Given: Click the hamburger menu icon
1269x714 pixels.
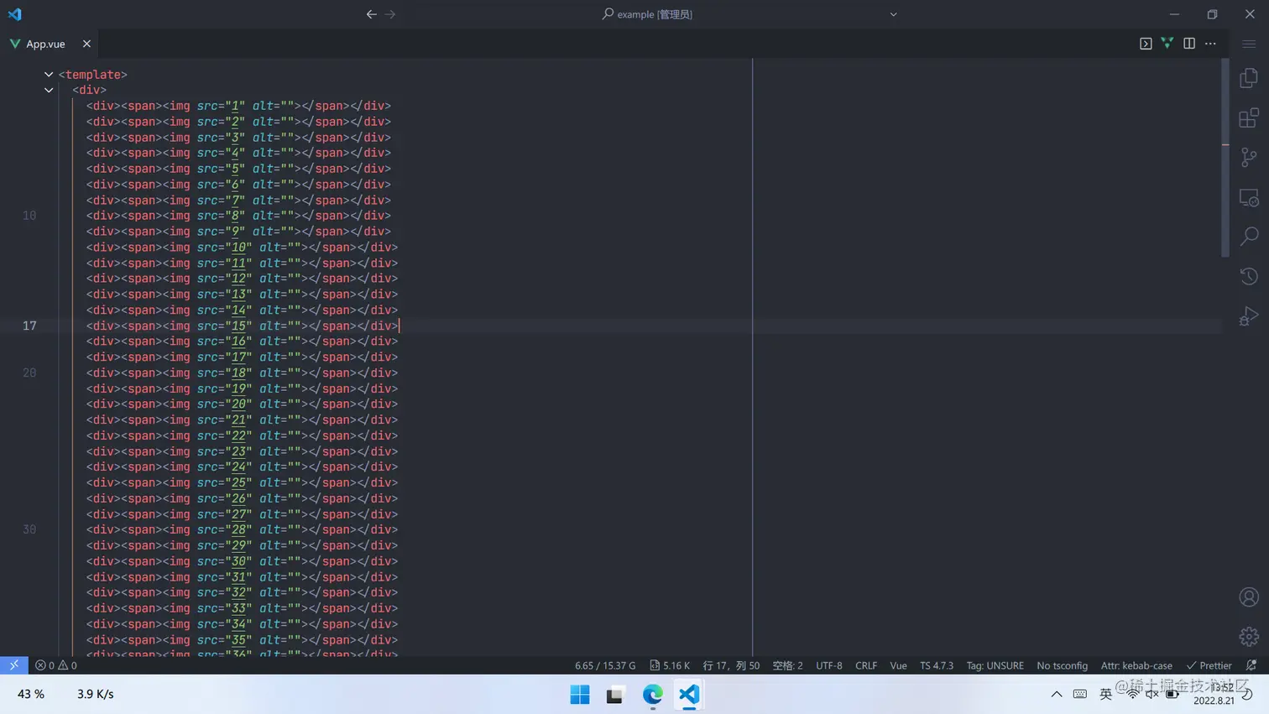Looking at the screenshot, I should (x=1249, y=44).
